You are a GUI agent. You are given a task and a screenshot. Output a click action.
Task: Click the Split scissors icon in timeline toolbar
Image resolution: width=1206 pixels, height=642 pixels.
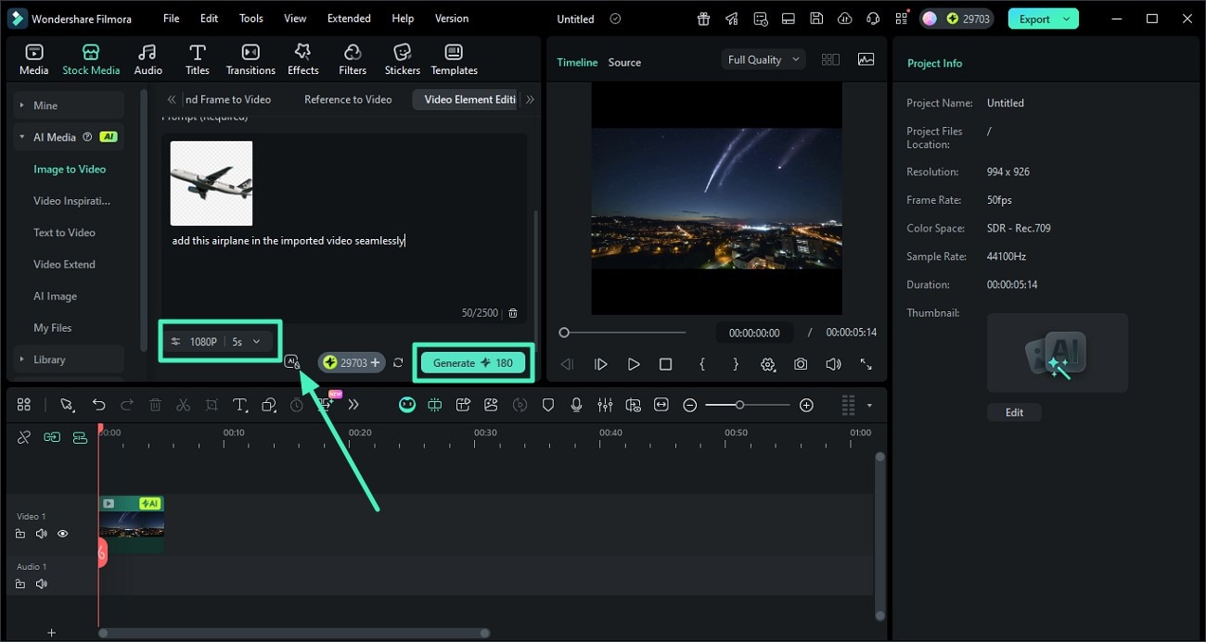tap(184, 405)
